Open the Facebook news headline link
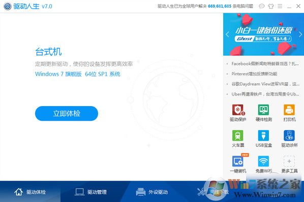 pos(265,63)
